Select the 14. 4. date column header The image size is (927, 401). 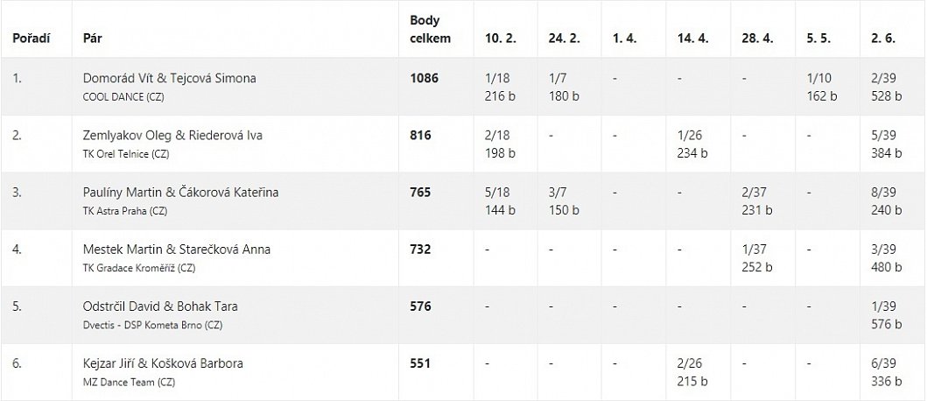[693, 39]
